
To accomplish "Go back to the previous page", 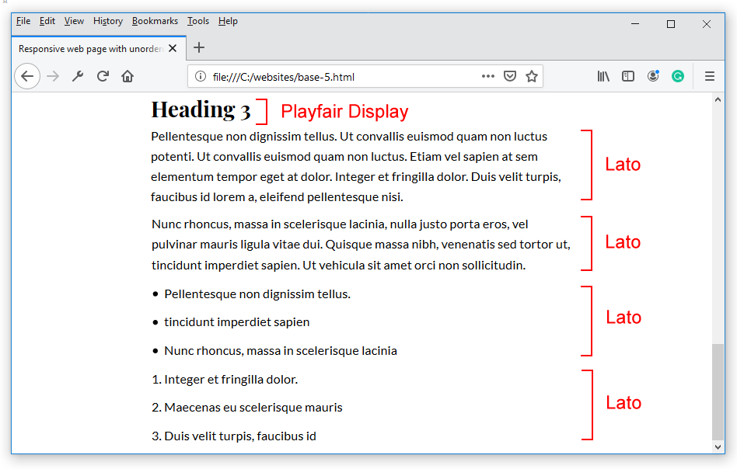I will click(x=27, y=76).
